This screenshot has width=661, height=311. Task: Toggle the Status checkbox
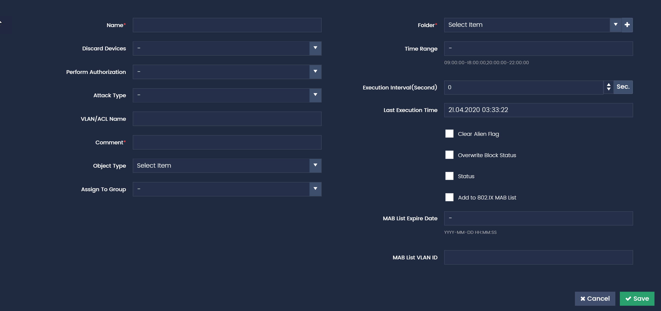[x=449, y=176]
